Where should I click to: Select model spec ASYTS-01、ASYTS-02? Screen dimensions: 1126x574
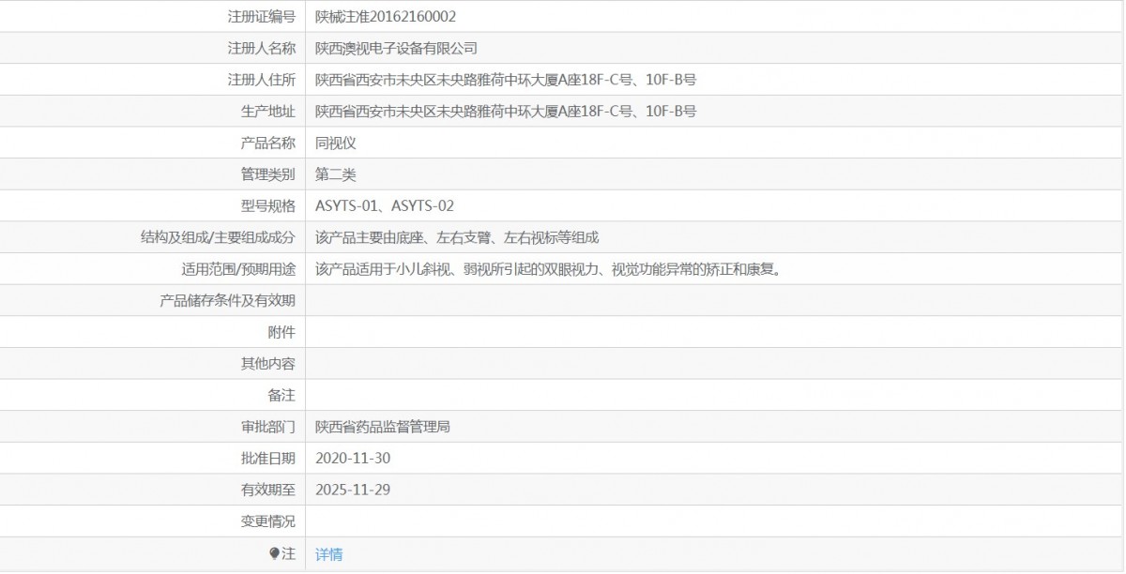(385, 205)
